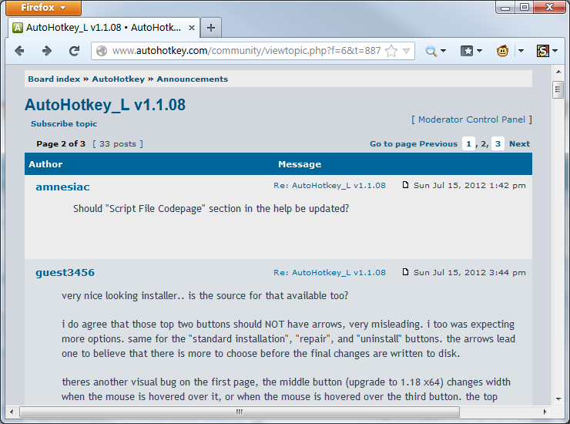Click the Author column header
Image resolution: width=570 pixels, height=424 pixels.
[x=45, y=164]
